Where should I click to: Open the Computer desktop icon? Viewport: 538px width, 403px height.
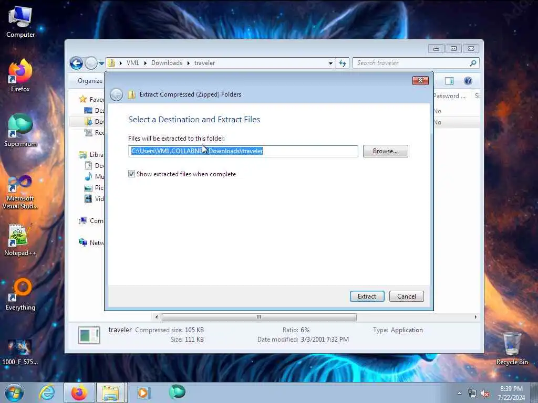(x=20, y=22)
